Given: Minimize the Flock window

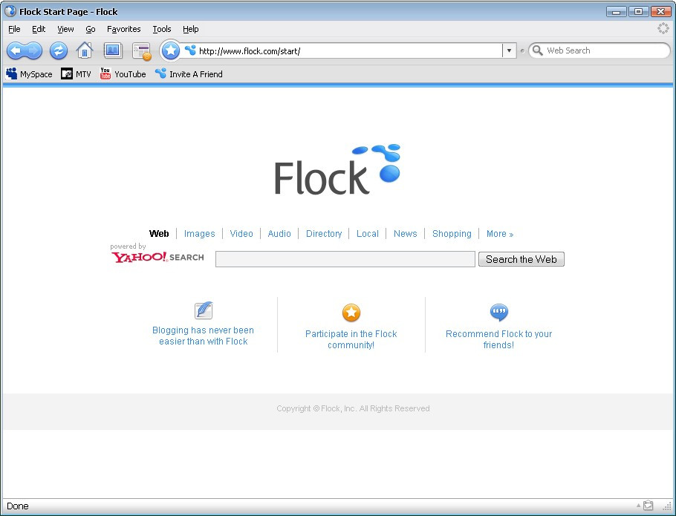Looking at the screenshot, I should [616, 12].
